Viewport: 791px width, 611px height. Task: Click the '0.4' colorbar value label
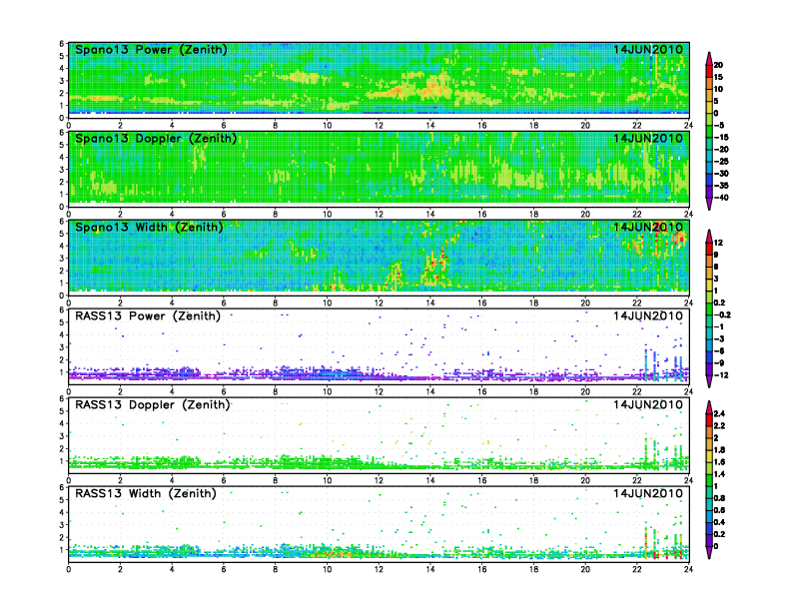click(719, 522)
